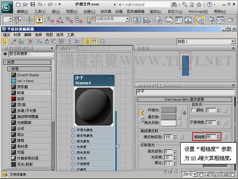Select the 沙子 material preview thumbnail
Image resolution: width=238 pixels, height=179 pixels.
coord(94,106)
